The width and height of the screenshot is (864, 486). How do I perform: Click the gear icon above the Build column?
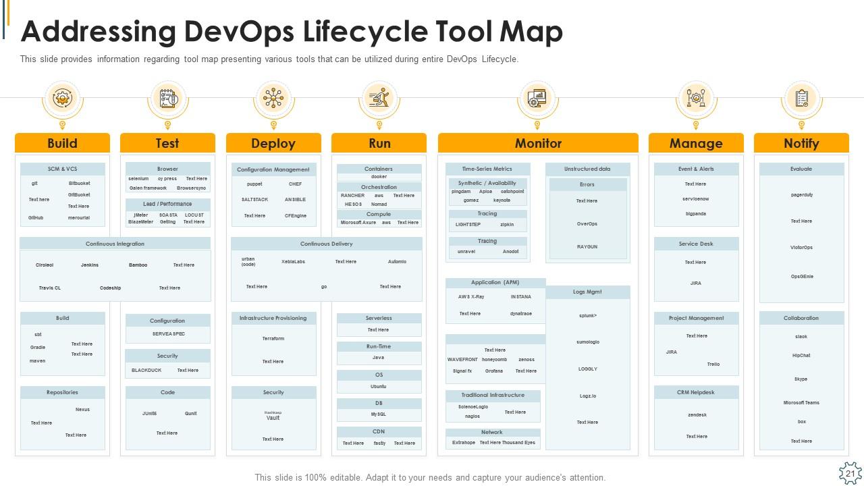63,98
